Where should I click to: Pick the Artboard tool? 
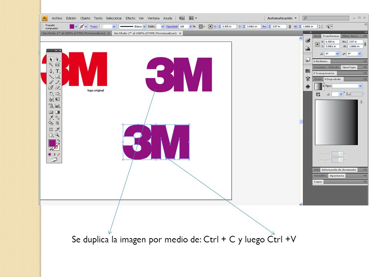(51, 129)
